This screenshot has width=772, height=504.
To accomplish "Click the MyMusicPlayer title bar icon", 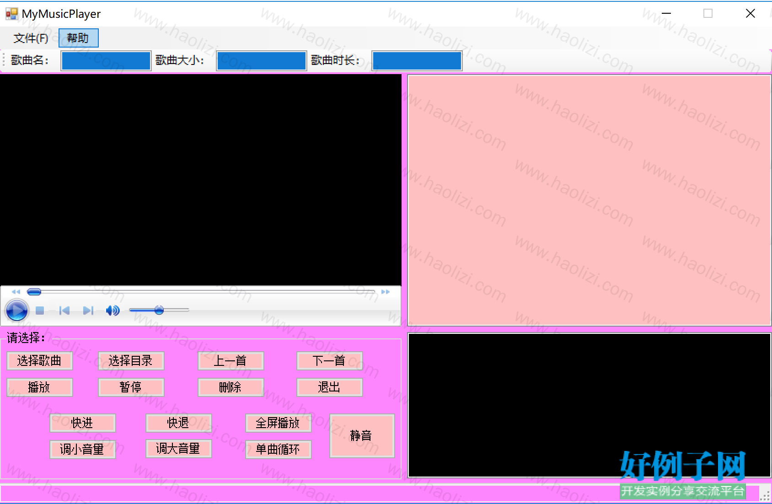I will (11, 14).
